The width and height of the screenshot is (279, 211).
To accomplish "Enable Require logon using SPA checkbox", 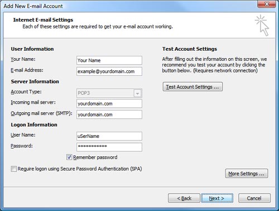I will (x=13, y=169).
